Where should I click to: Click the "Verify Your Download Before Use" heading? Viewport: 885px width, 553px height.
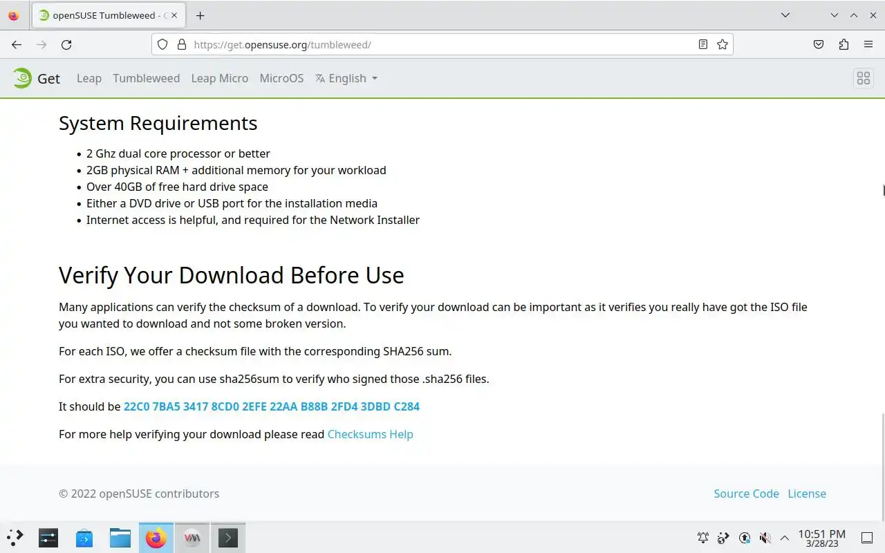pos(232,275)
